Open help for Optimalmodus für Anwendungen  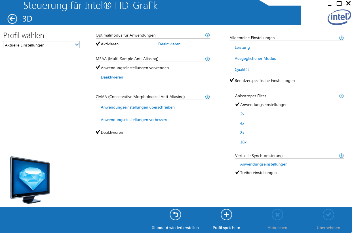[207, 35]
